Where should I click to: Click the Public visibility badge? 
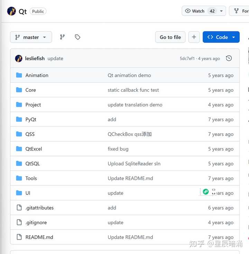point(38,11)
